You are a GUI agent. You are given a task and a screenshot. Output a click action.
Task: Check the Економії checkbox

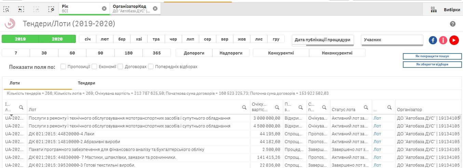(94, 66)
